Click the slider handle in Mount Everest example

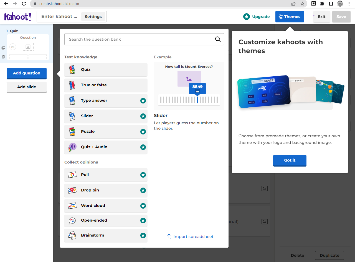(197, 100)
